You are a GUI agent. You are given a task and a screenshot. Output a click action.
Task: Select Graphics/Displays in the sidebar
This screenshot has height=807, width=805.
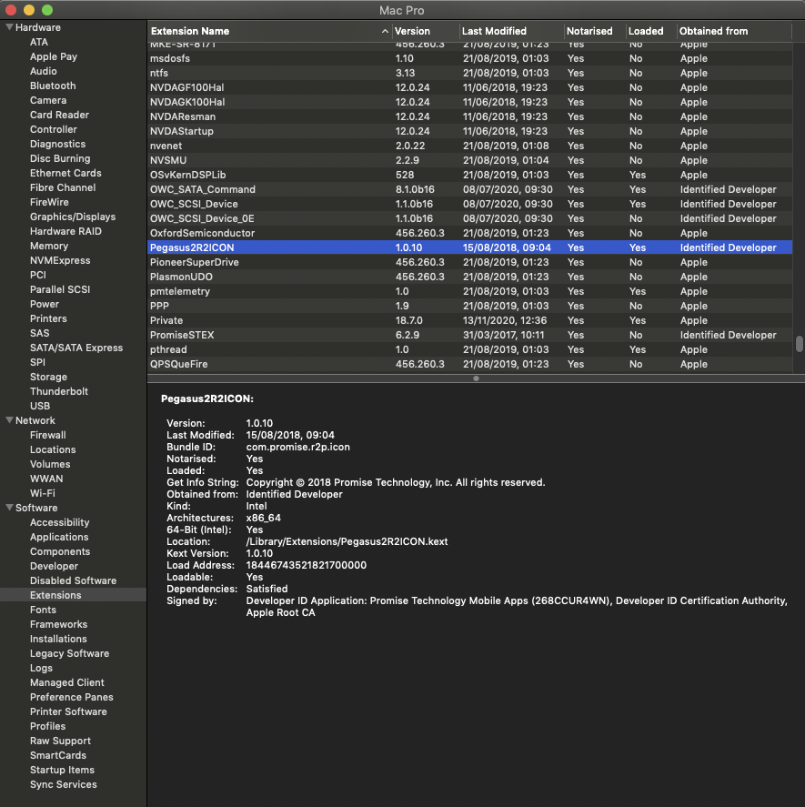tap(73, 217)
